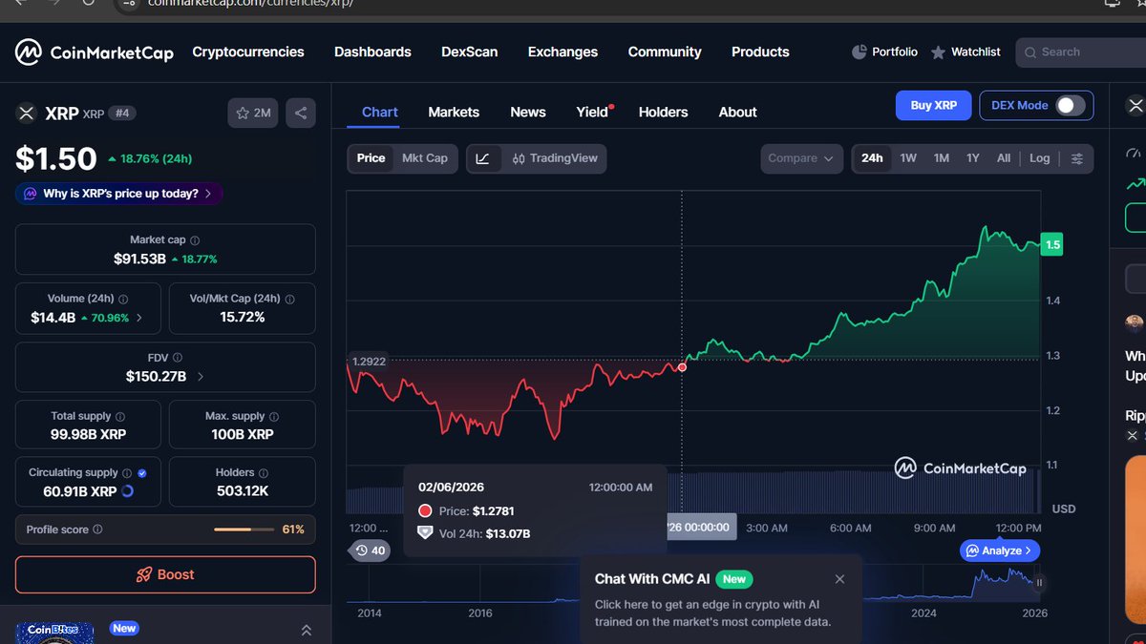Click the Portfolio pie icon
The height and width of the screenshot is (644, 1146).
(x=859, y=52)
